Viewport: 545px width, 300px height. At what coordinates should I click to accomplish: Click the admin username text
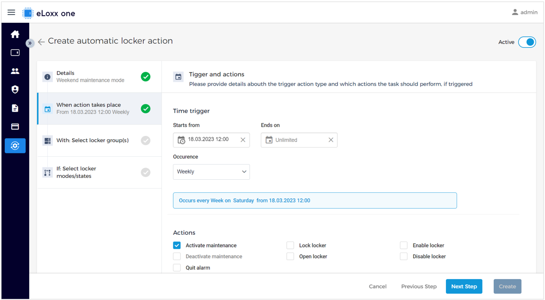529,12
